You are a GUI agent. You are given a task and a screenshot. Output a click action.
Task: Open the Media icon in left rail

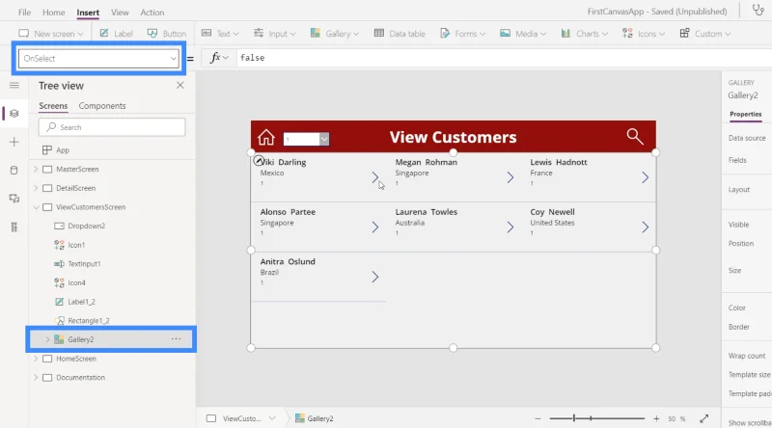tap(14, 199)
